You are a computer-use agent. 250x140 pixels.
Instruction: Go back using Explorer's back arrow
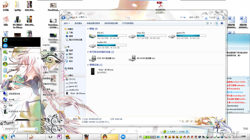[64, 17]
